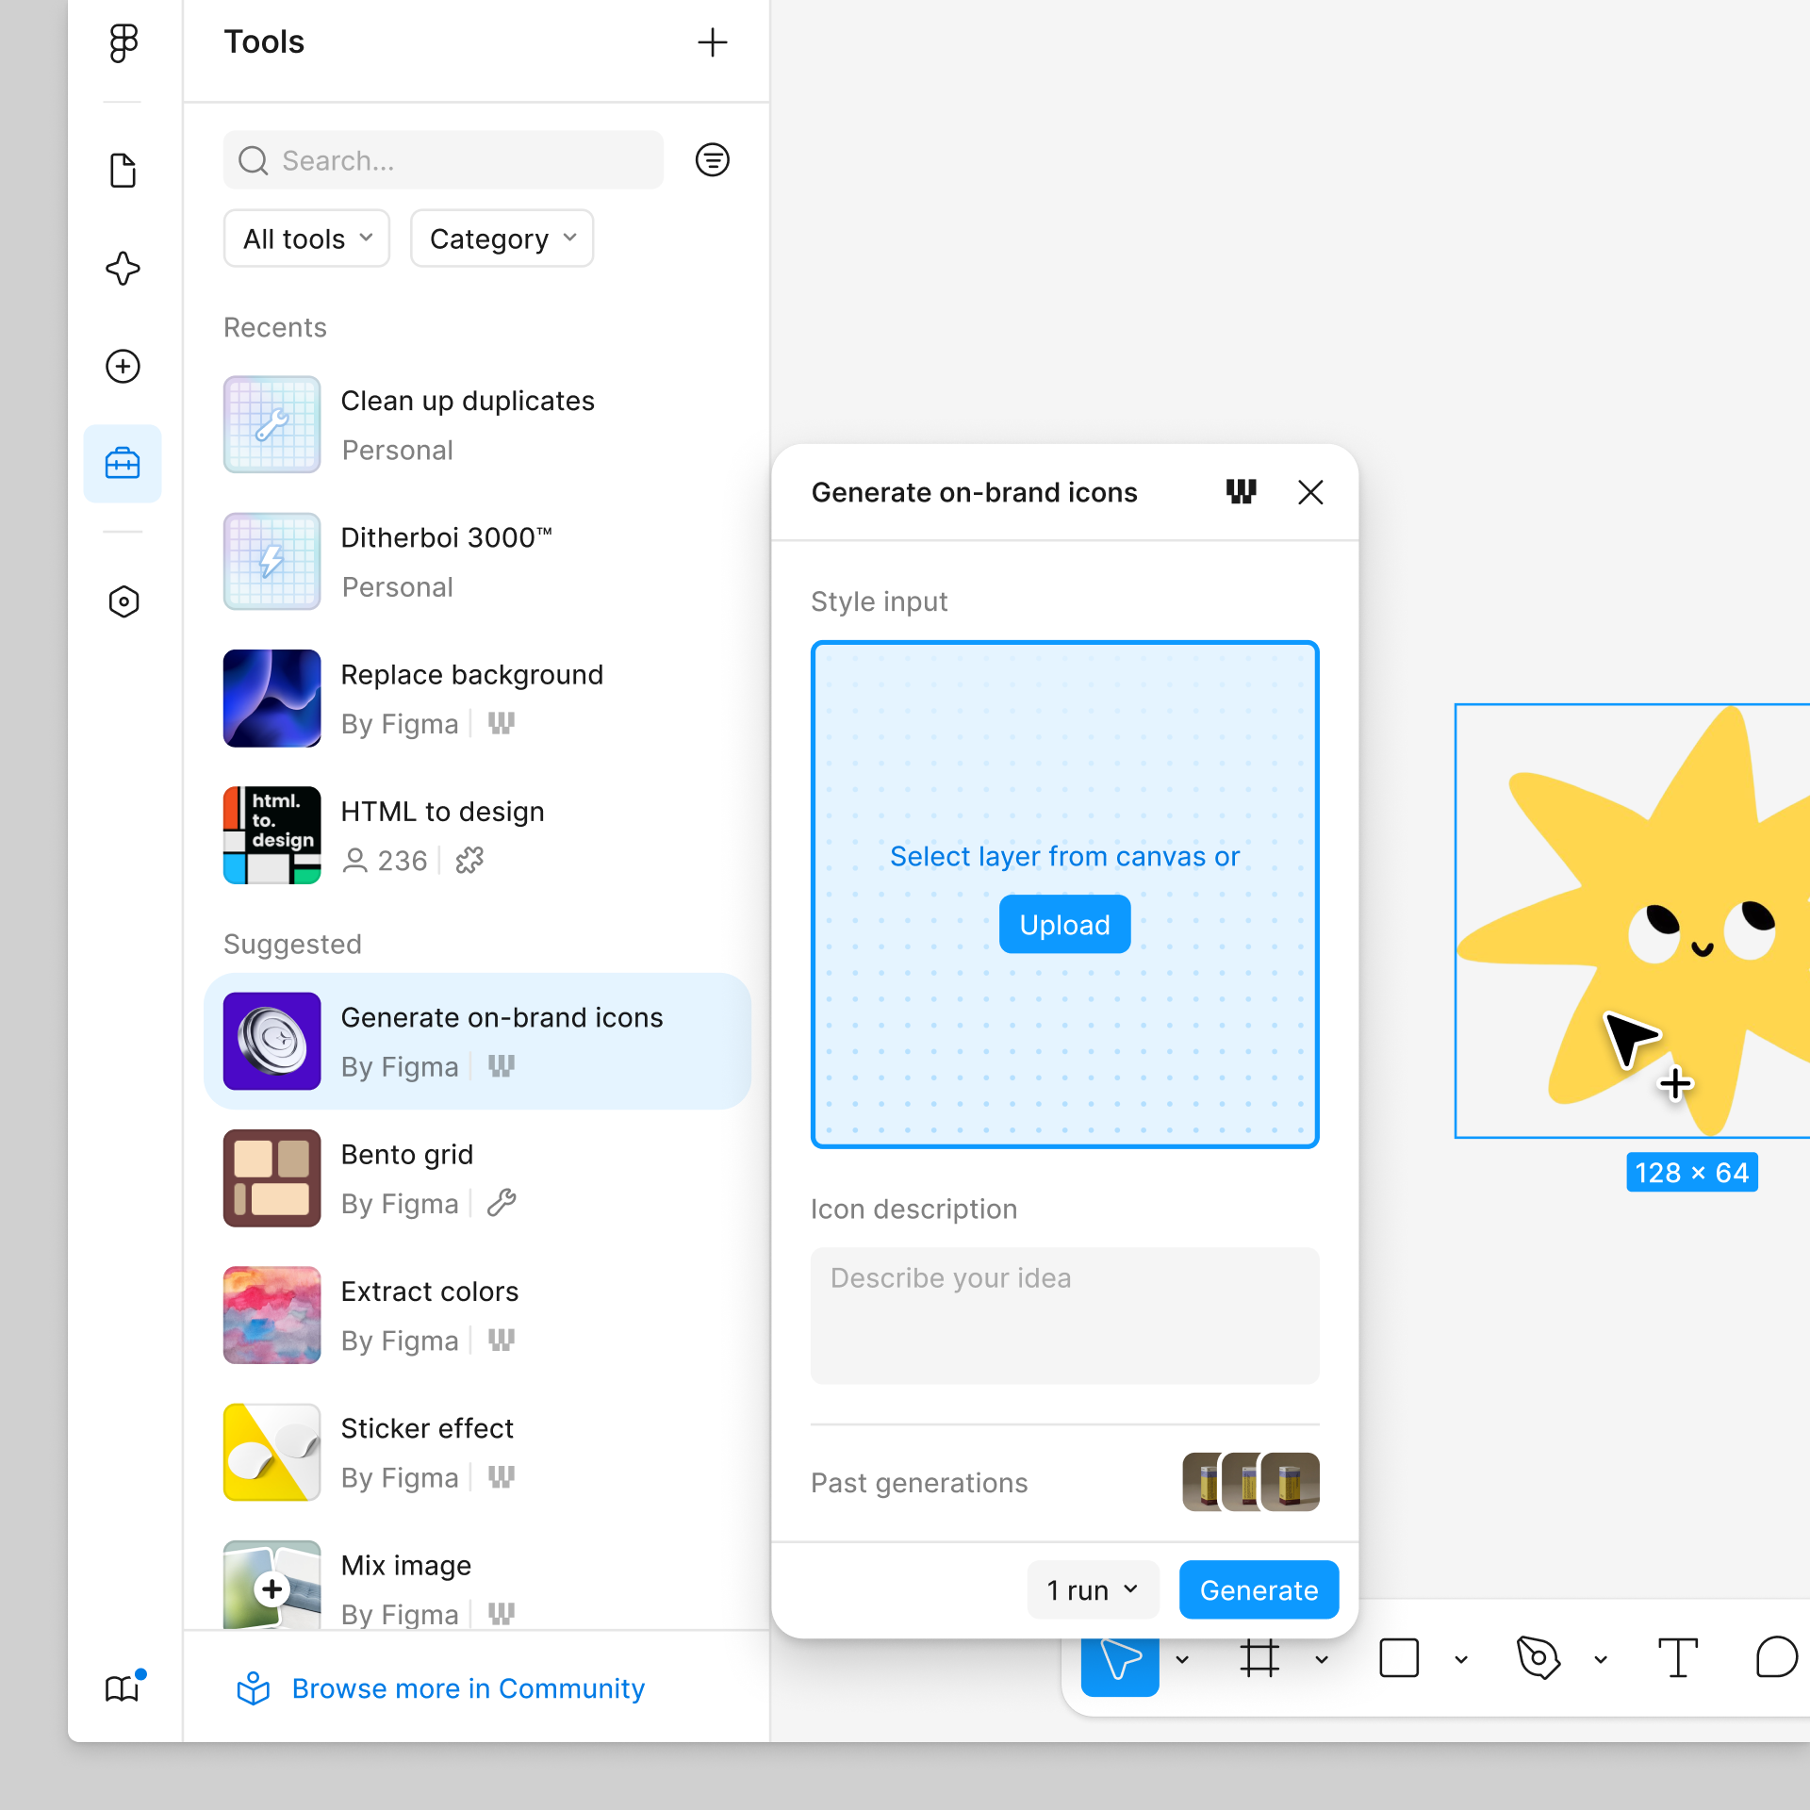This screenshot has width=1810, height=1810.
Task: Click the Suggested section label
Action: pyautogui.click(x=292, y=944)
